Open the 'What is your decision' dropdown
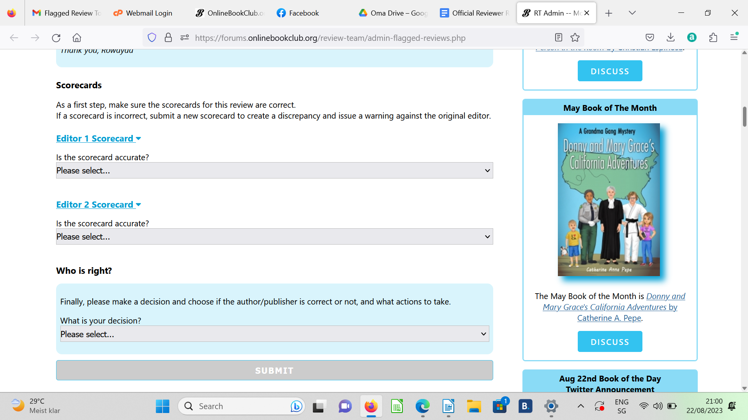This screenshot has width=748, height=420. (x=274, y=334)
